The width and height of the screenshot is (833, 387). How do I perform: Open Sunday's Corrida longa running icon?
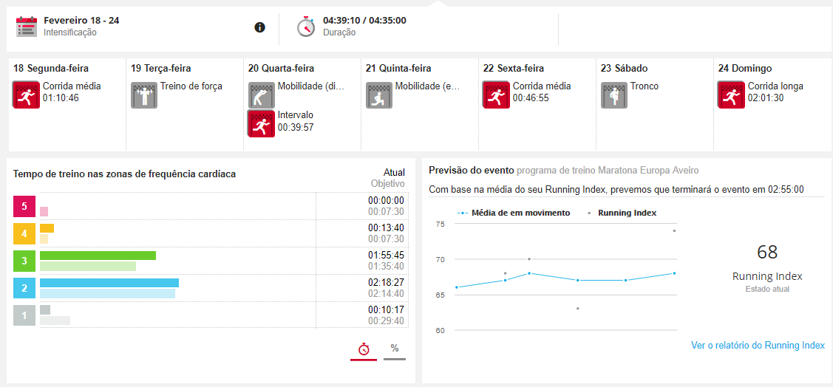pyautogui.click(x=732, y=95)
